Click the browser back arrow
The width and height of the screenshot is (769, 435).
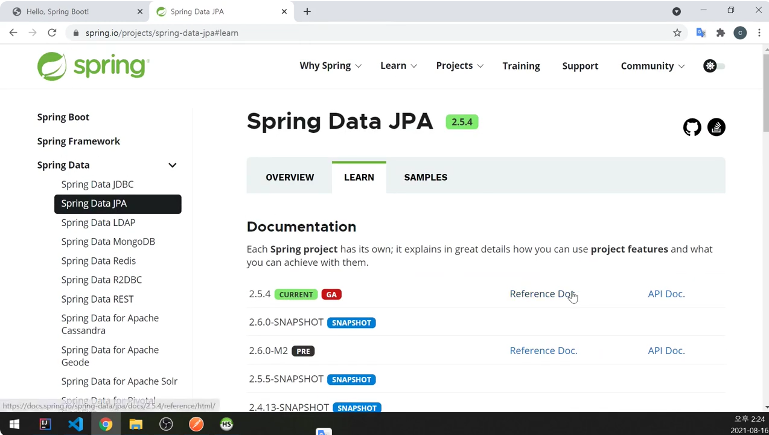pos(13,33)
